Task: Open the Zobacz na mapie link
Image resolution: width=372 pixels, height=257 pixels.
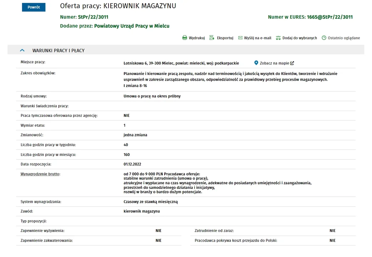Action: [275, 63]
